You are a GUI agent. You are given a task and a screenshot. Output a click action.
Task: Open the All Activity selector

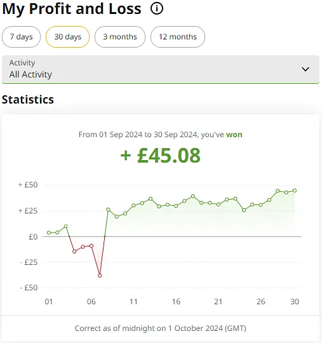(x=161, y=69)
